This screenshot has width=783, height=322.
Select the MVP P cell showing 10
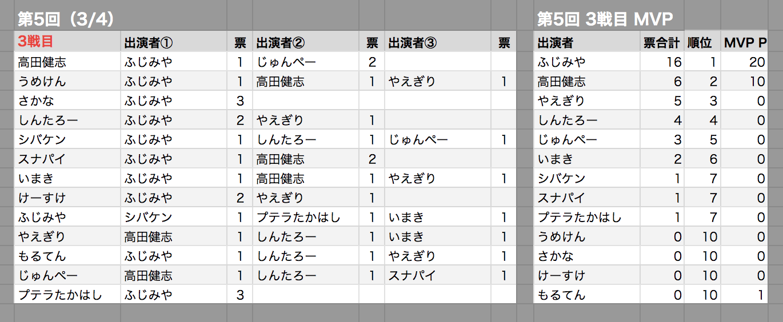744,81
